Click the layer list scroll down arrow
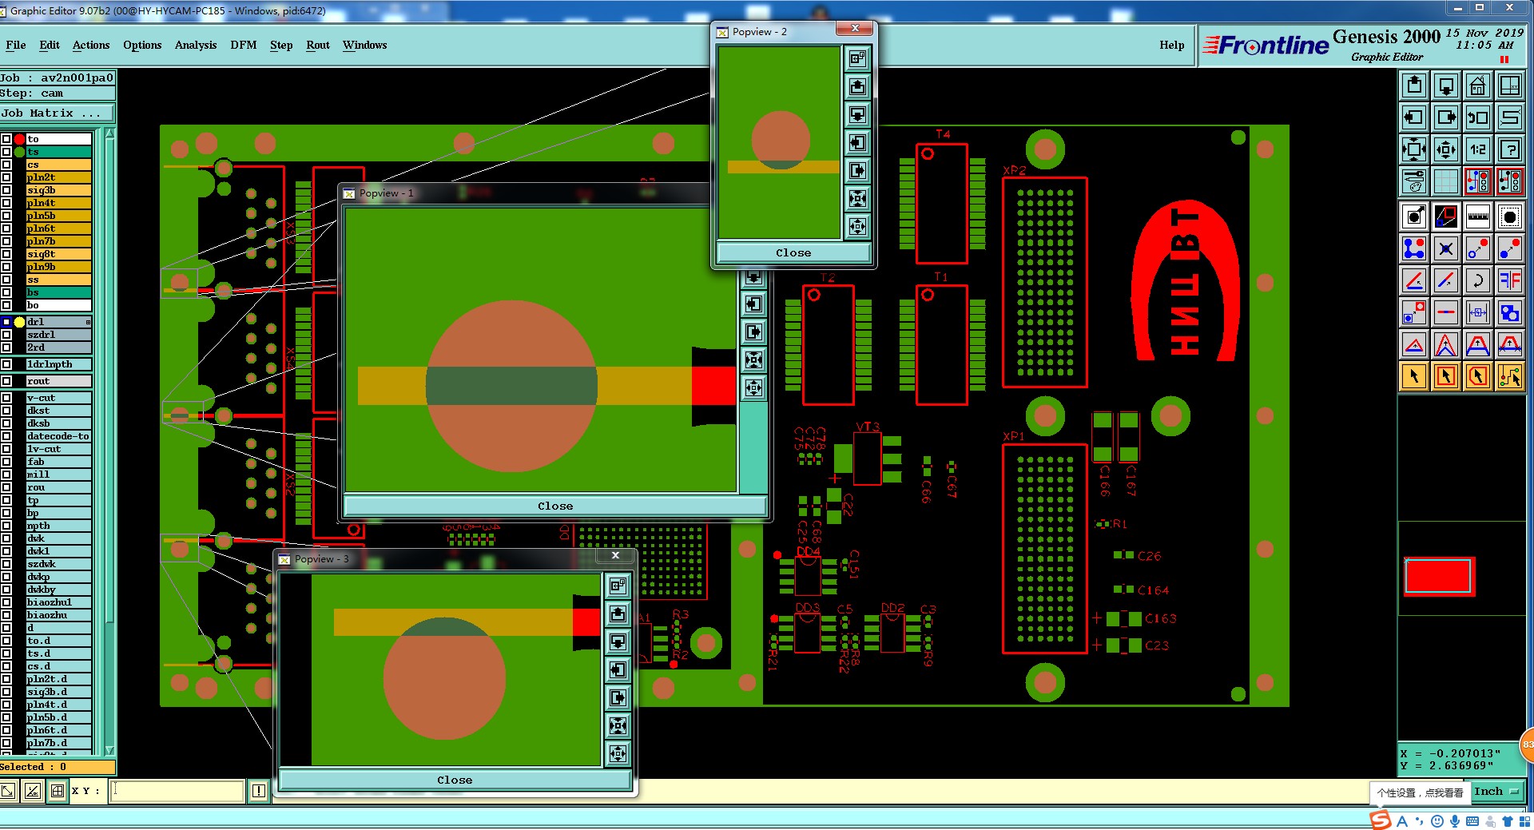Screen dimensions: 1534x830 pos(109,750)
